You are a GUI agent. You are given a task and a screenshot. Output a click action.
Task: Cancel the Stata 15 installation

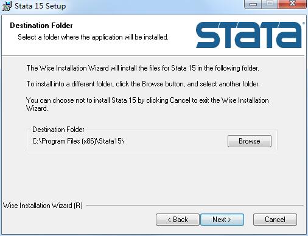point(275,220)
